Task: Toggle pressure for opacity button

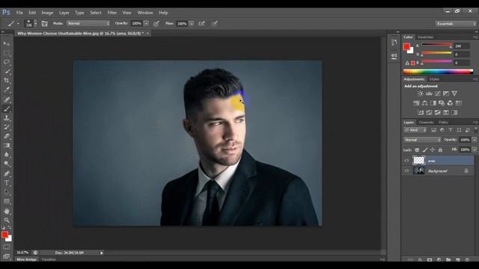Action: [156, 23]
